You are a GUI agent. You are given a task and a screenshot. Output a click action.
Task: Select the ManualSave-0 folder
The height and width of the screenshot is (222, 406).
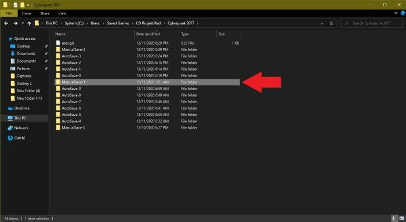[73, 128]
